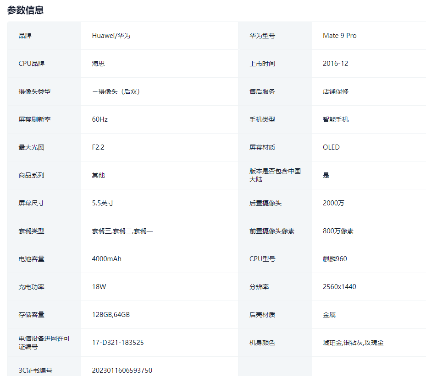Select the OLED screen material value

331,147
